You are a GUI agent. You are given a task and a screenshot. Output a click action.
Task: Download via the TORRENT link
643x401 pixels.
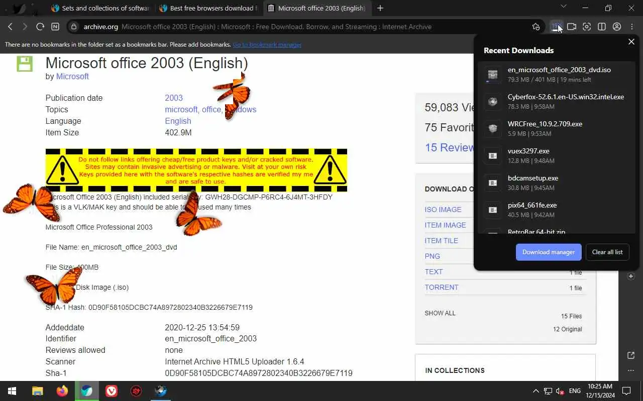click(442, 287)
